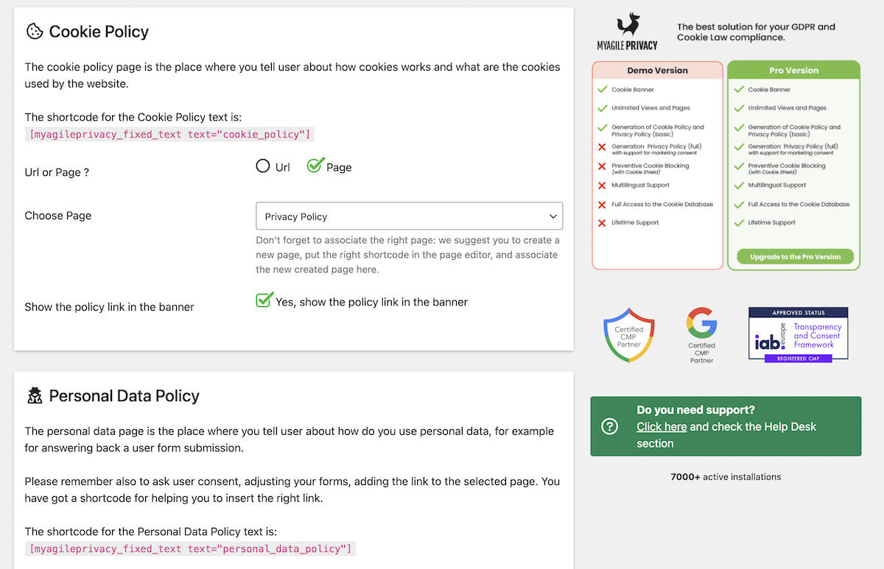Click green check beside Multilingual Support in Pro Version
Image resolution: width=884 pixels, height=569 pixels.
tap(739, 185)
